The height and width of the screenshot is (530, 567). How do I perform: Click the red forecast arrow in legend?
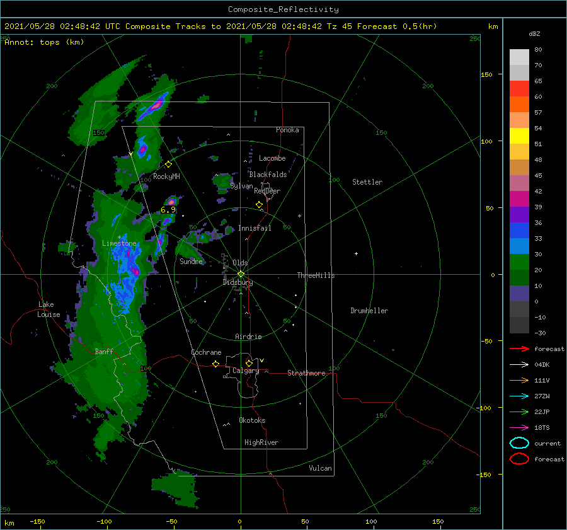(519, 349)
